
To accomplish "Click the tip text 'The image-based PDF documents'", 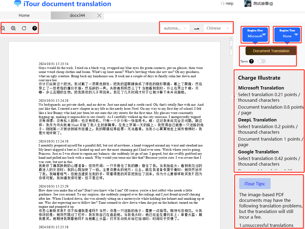I will click(271, 206).
